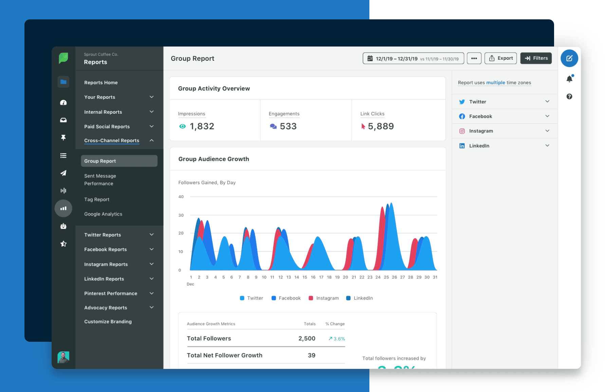The image size is (605, 392).
Task: Open the notifications bell
Action: click(569, 79)
